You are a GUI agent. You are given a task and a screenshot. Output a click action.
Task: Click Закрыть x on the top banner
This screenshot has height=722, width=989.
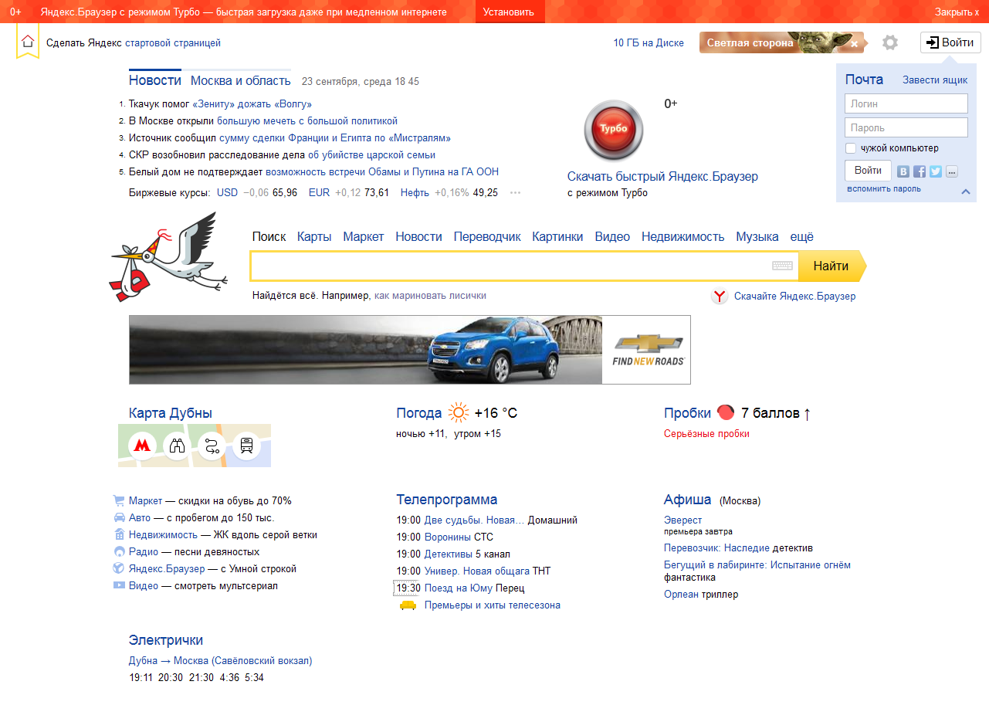tap(957, 12)
